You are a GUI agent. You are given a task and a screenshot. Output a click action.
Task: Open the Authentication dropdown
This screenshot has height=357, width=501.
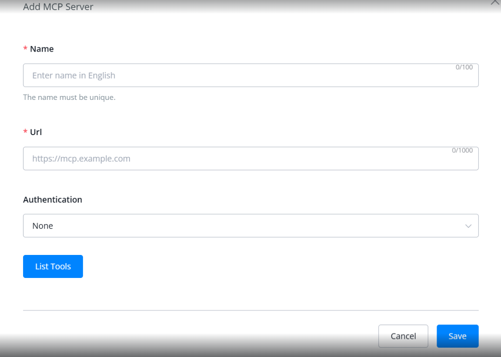point(250,226)
